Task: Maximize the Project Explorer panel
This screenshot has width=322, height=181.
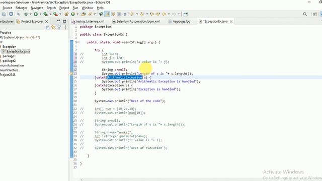Action: [64, 21]
